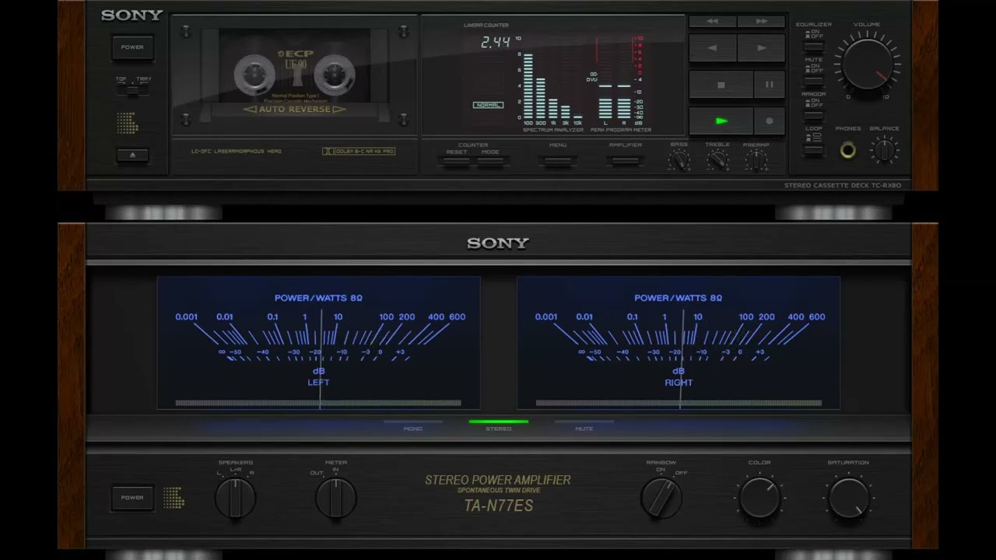Click the Treble knob
Screen dimensions: 996x560
coord(717,160)
